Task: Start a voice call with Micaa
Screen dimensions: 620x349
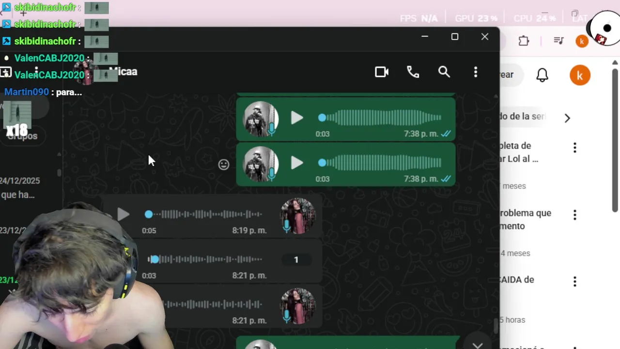Action: (x=413, y=72)
